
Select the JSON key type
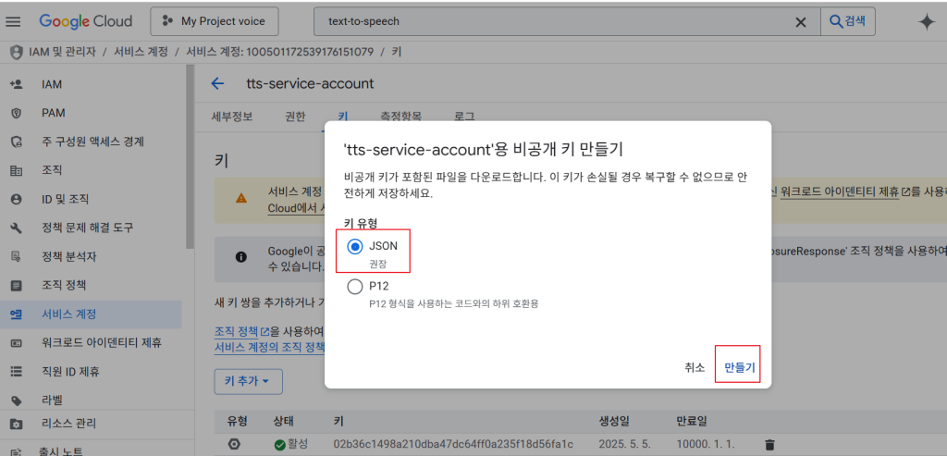pos(355,246)
